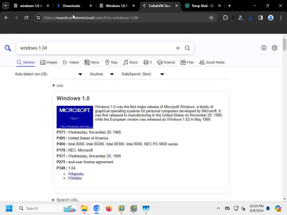Click the muted volume tray icon
The height and width of the screenshot is (215, 287).
coord(243,208)
